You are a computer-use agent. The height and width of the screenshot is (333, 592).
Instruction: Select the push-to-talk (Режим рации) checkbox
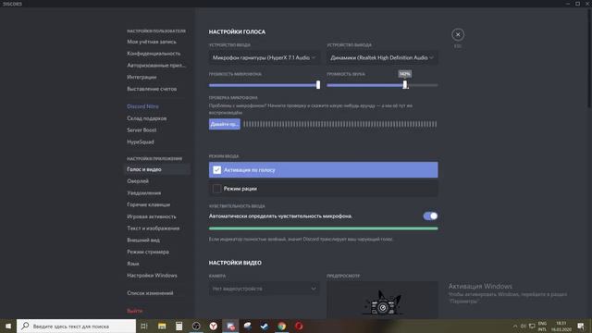pos(216,189)
